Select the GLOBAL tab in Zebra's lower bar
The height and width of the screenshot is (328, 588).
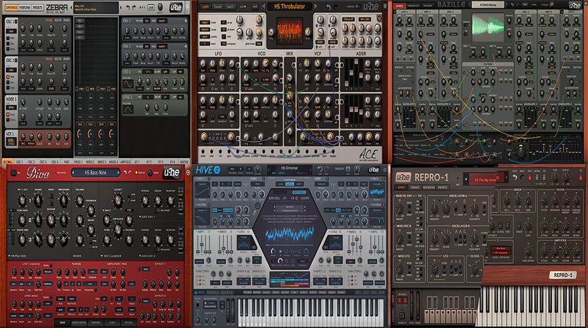click(7, 162)
